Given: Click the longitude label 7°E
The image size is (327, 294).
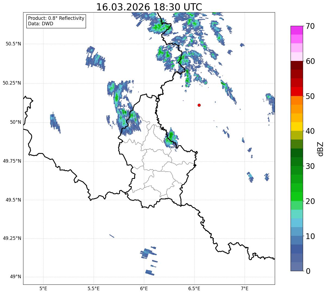Looking at the screenshot, I should coord(245,289).
